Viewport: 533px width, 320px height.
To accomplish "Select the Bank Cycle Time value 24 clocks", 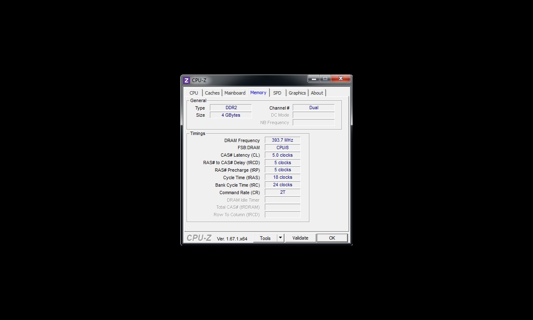I will point(282,185).
